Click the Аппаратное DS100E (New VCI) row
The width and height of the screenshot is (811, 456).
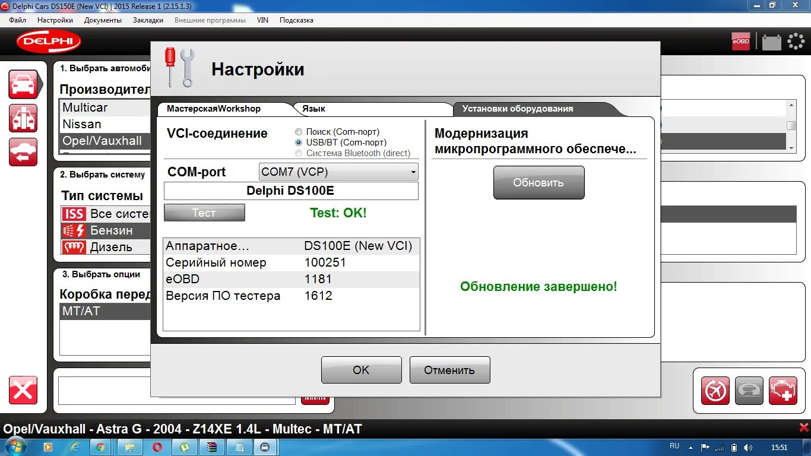pyautogui.click(x=292, y=246)
